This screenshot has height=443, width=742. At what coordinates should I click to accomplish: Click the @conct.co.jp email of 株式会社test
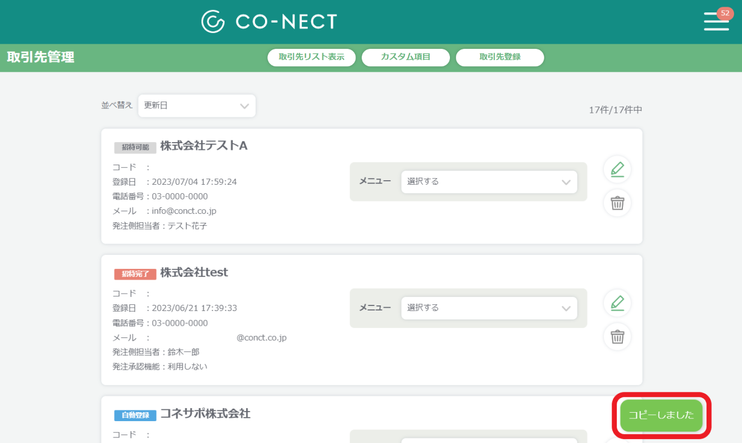point(262,337)
